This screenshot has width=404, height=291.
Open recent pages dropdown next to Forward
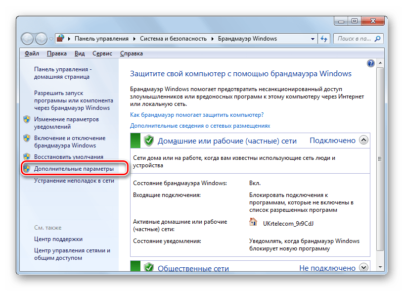tap(51, 39)
